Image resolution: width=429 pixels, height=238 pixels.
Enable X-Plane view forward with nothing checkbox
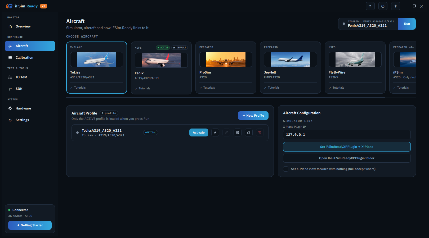(286, 169)
